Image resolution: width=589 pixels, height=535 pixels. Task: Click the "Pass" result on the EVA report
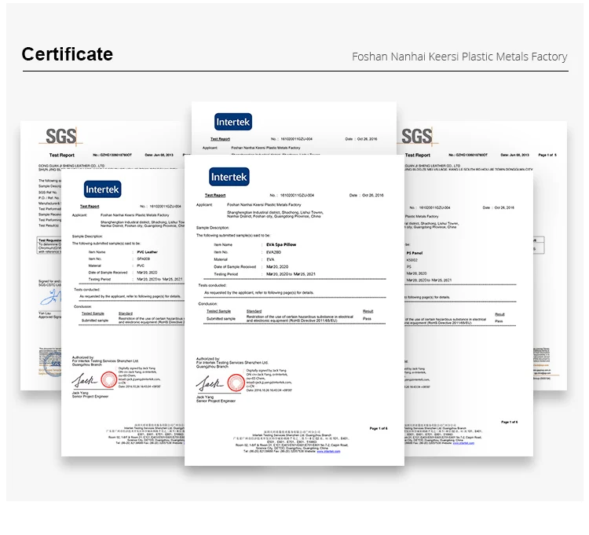(368, 319)
